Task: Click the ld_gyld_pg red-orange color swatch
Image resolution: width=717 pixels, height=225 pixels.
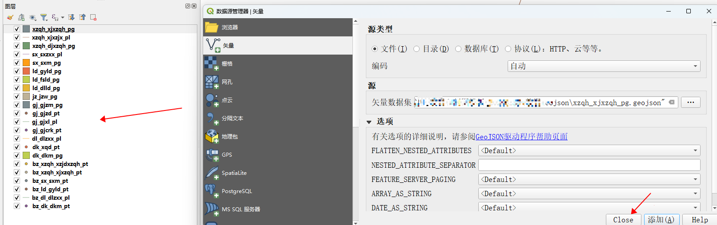Action: (26, 71)
